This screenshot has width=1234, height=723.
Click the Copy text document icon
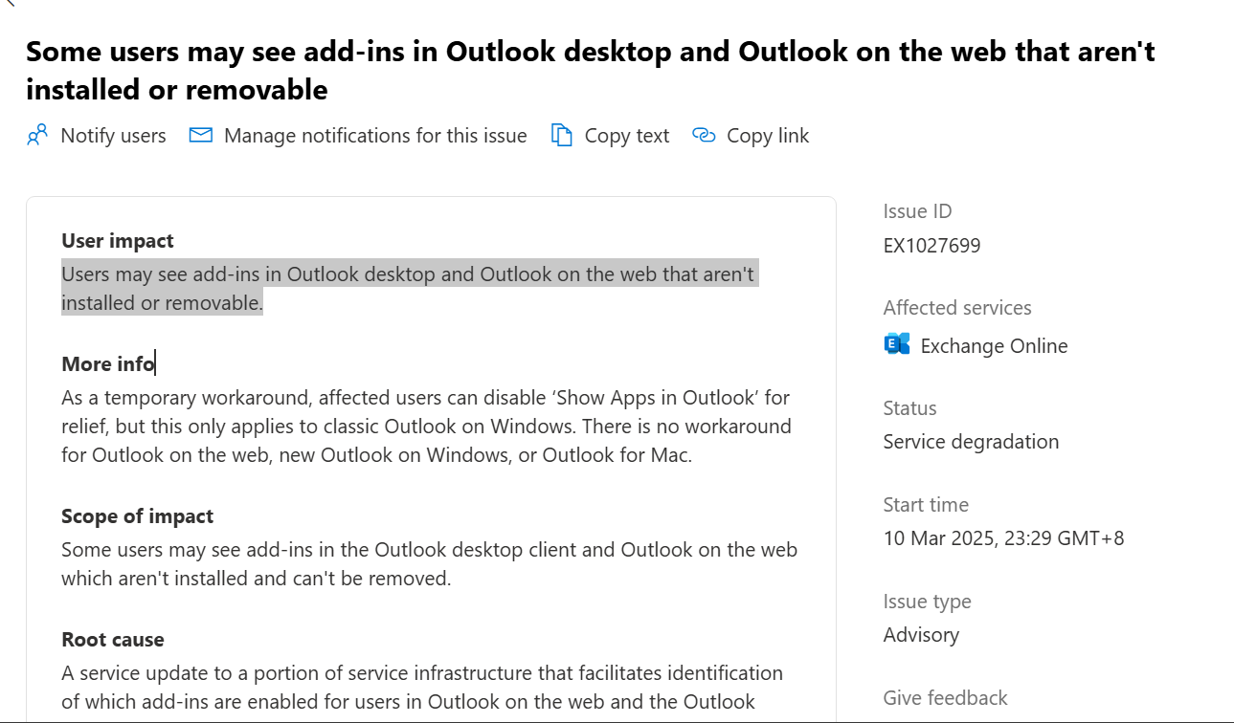point(562,136)
